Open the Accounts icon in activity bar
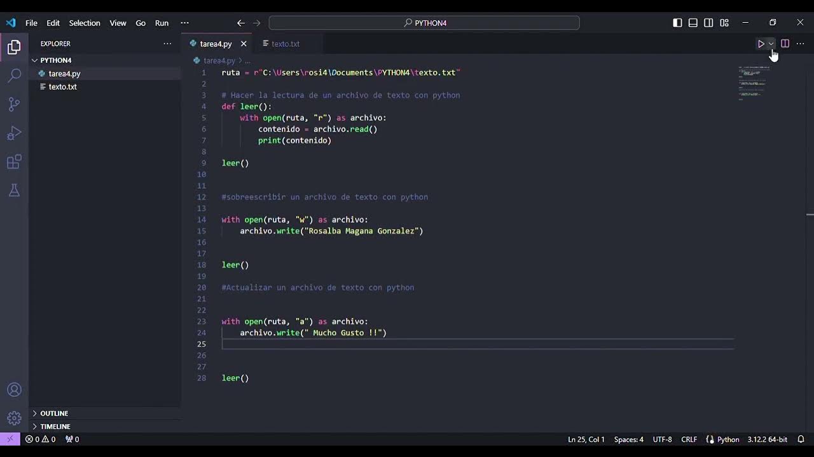Screen dimensions: 814x457 (x=14, y=390)
